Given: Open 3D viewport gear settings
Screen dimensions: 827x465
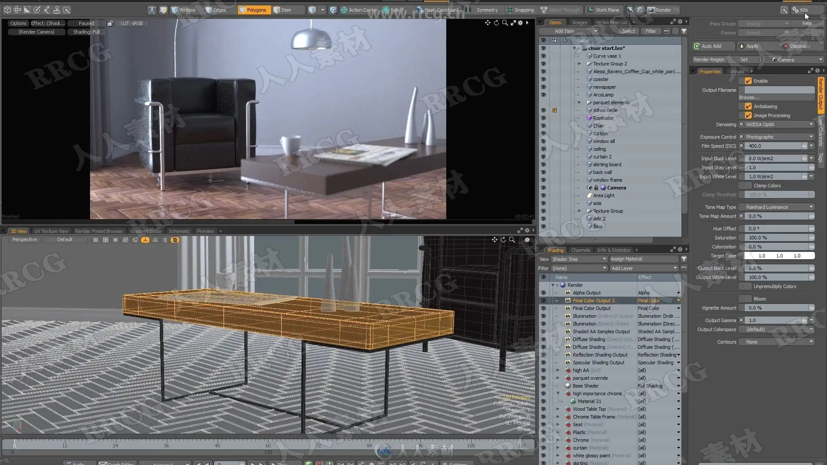Looking at the screenshot, I should pos(527,240).
